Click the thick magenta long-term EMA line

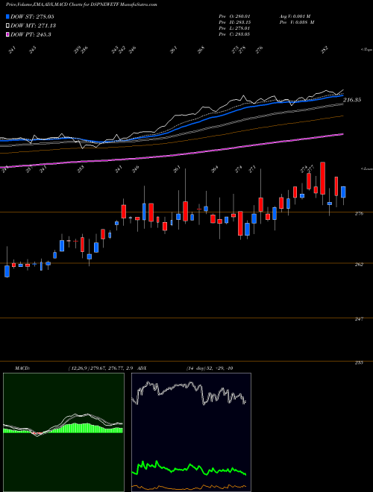[172, 155]
